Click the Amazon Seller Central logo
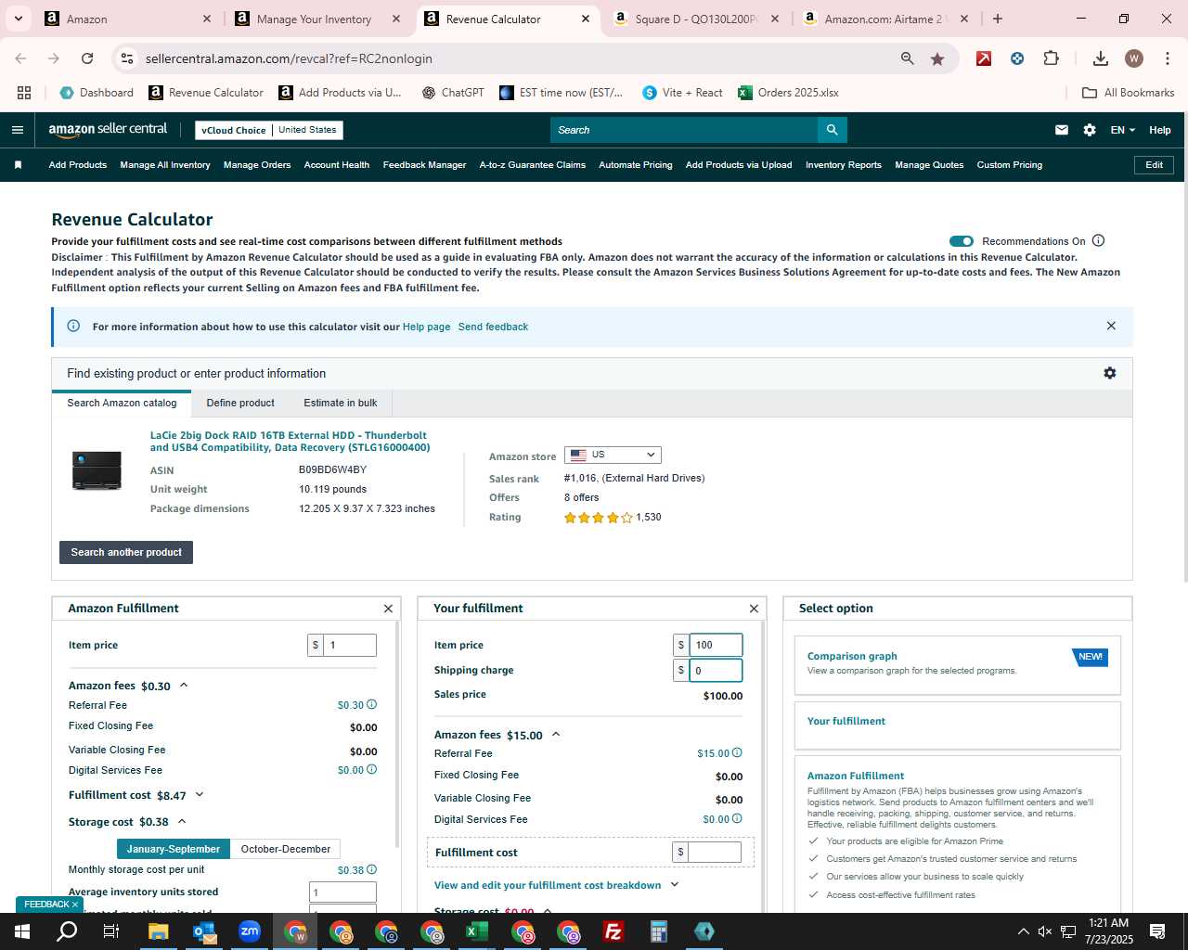The height and width of the screenshot is (950, 1188). click(x=108, y=130)
